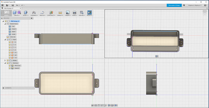
Task: Select the Orbit navigation tool
Action: (93, 105)
